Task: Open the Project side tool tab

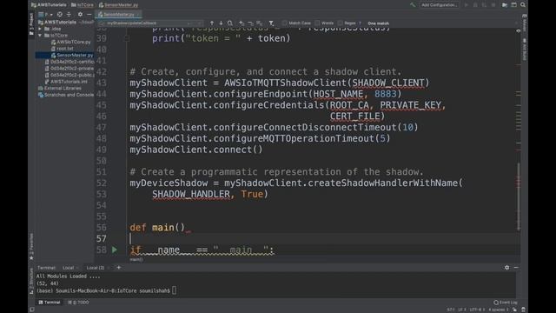Action: [x=31, y=24]
